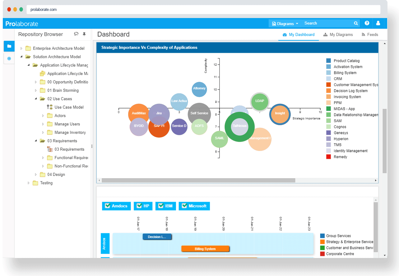399x276 pixels.
Task: Click the dashboard vertical scrollbar thumb
Action: pos(385,141)
